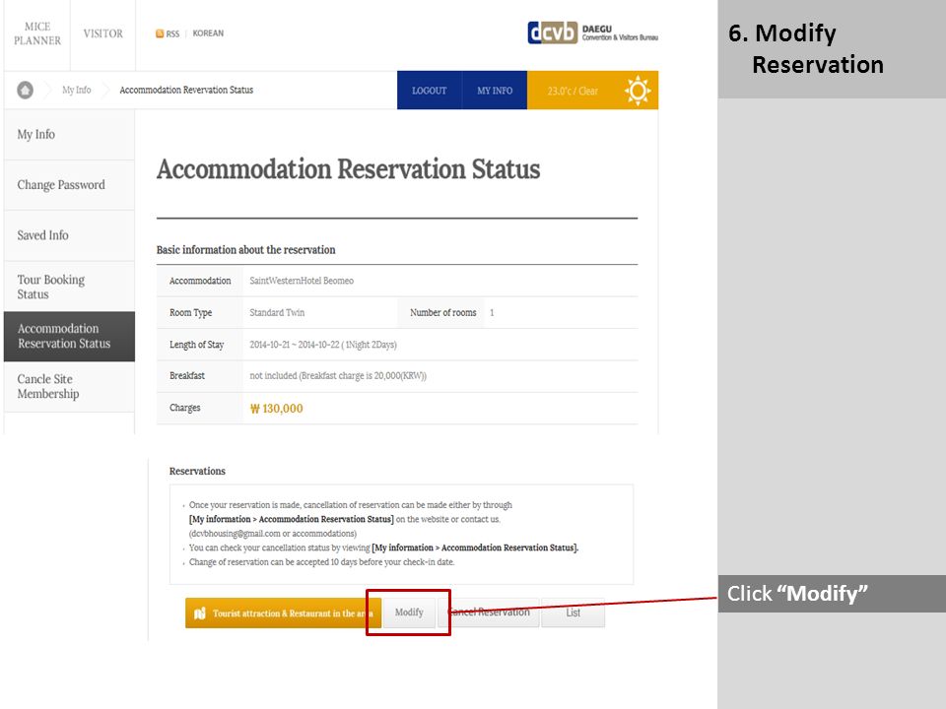
Task: Open the MICE PLANNER tab
Action: click(37, 33)
